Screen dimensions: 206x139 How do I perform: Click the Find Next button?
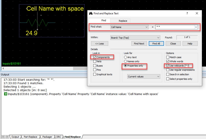pos(139,43)
